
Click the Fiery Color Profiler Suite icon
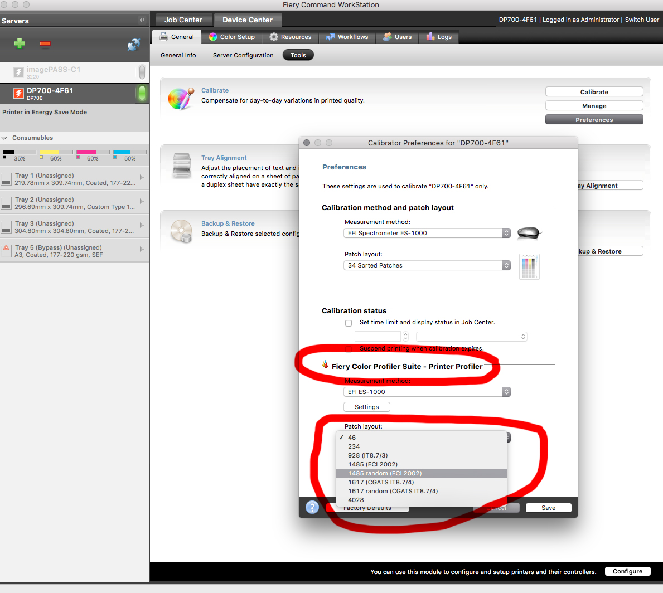(x=325, y=364)
